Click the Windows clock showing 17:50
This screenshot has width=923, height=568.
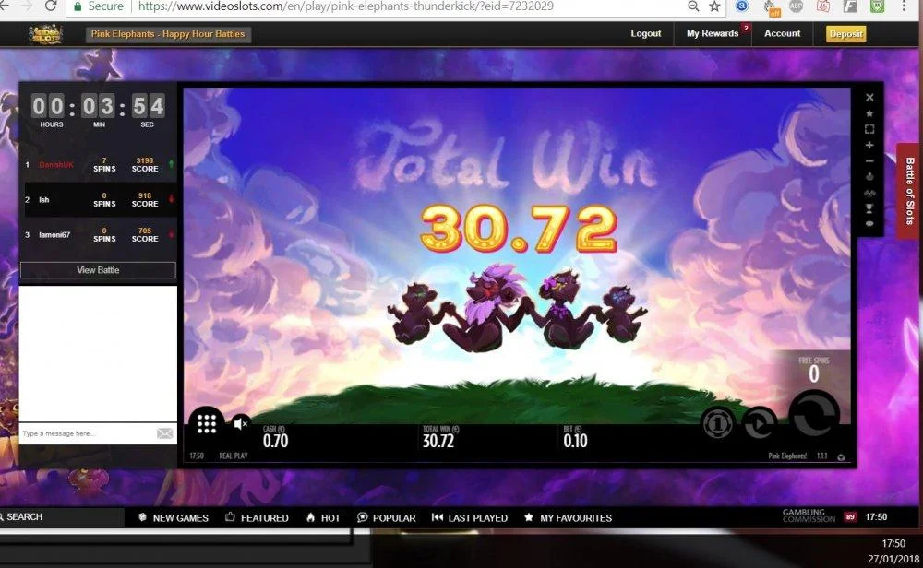pyautogui.click(x=893, y=543)
